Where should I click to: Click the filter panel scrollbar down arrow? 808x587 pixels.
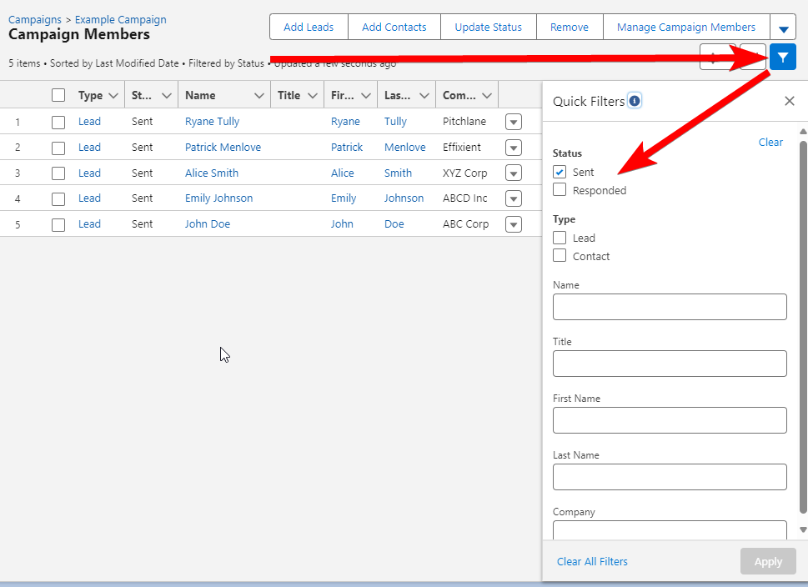click(x=803, y=529)
